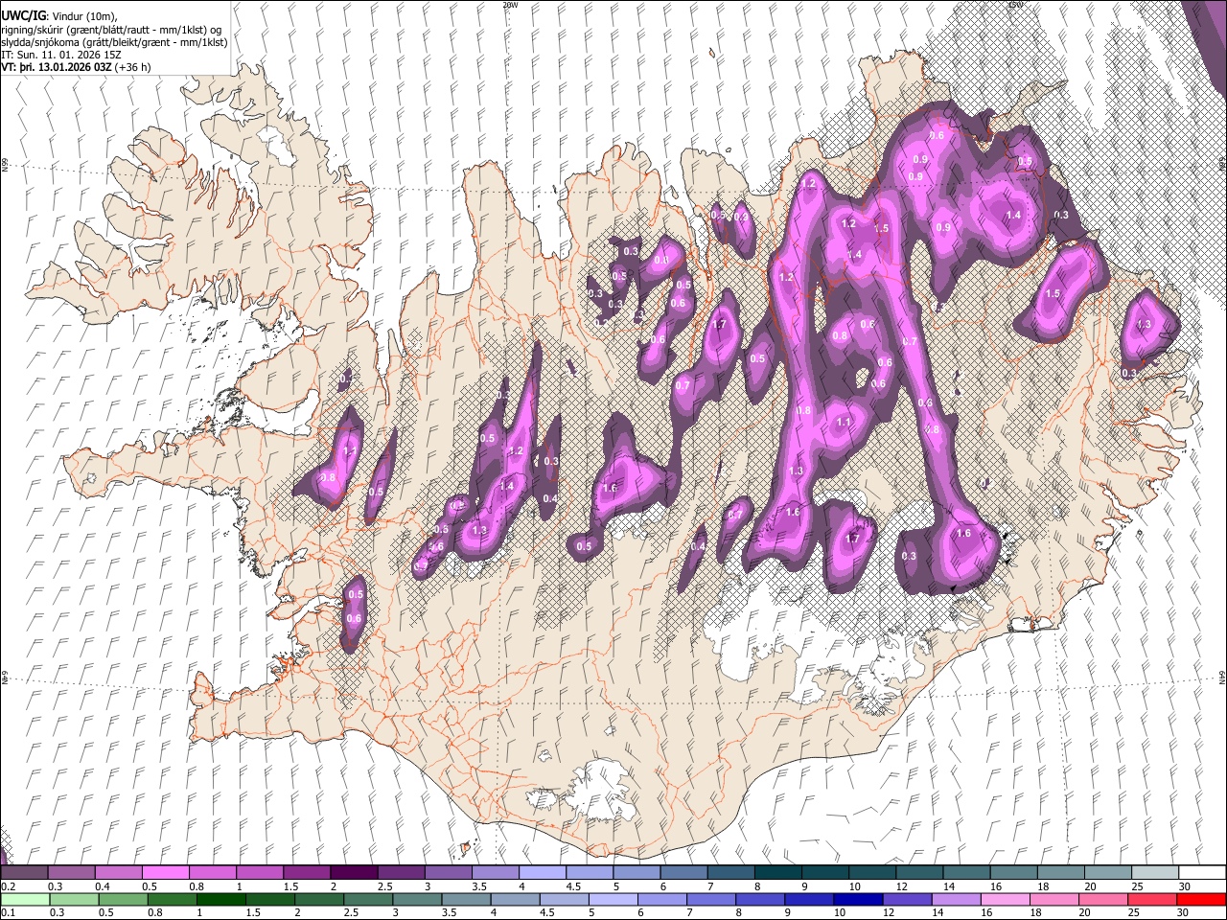Click the '0.4' label on snow legend
The image size is (1227, 920).
coord(103,886)
